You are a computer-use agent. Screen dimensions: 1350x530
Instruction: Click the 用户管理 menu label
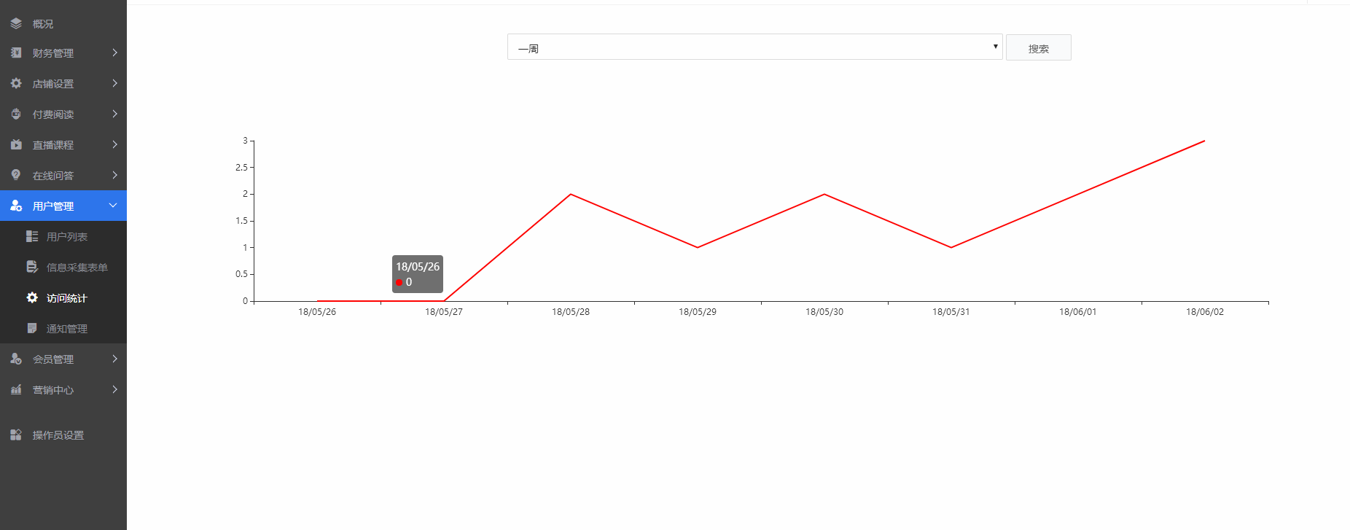pyautogui.click(x=53, y=206)
